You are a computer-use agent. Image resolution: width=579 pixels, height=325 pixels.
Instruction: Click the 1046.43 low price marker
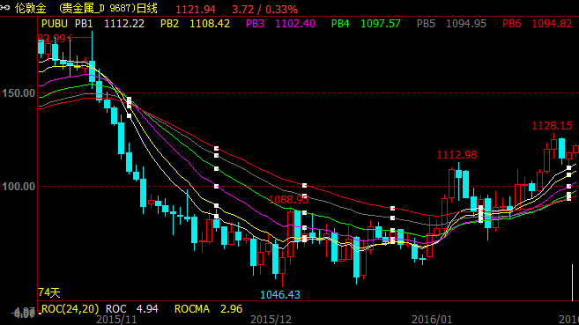click(x=280, y=294)
